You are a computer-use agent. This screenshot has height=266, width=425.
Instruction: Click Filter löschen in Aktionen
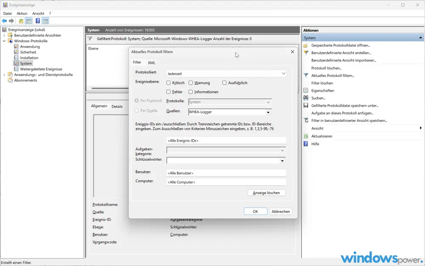pos(322,83)
